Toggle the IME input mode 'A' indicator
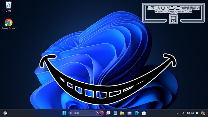Image resolution: width=208 pixels, height=117 pixels. click(x=183, y=113)
